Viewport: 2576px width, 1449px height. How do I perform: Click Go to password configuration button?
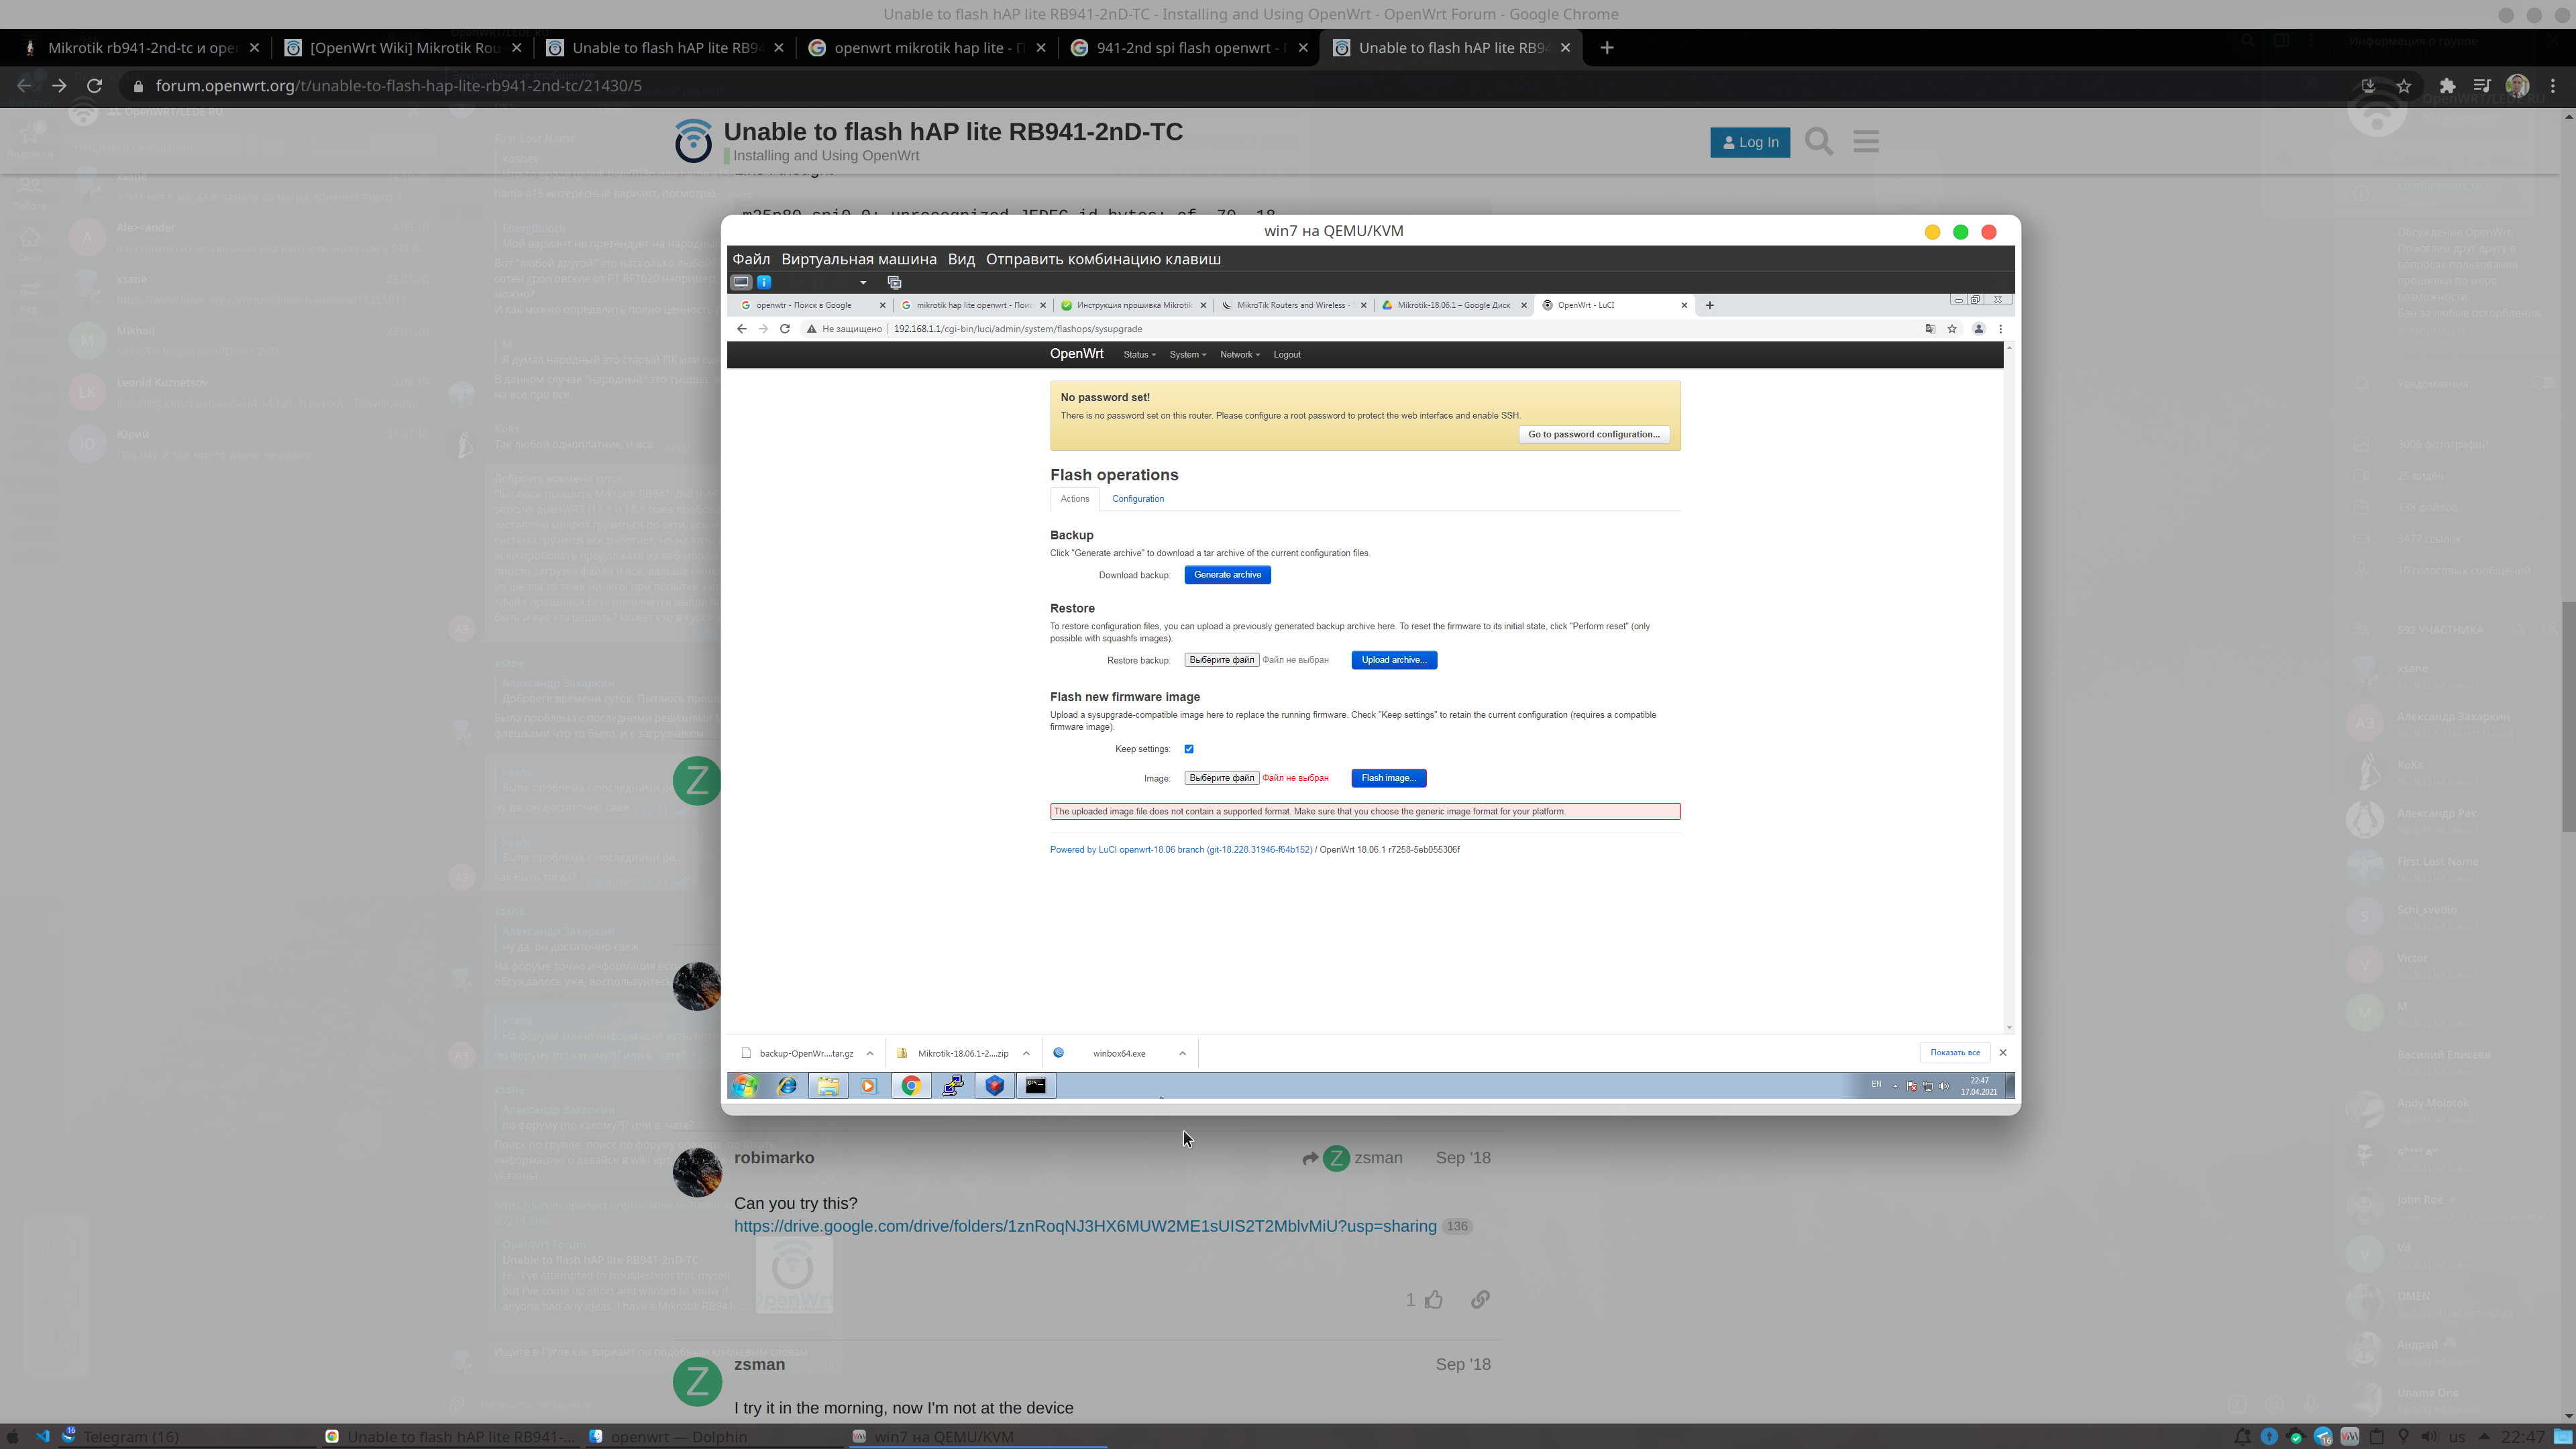[1594, 434]
